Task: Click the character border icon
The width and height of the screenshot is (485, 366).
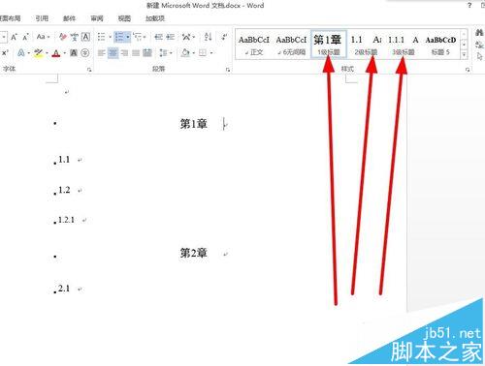Action: (85, 37)
